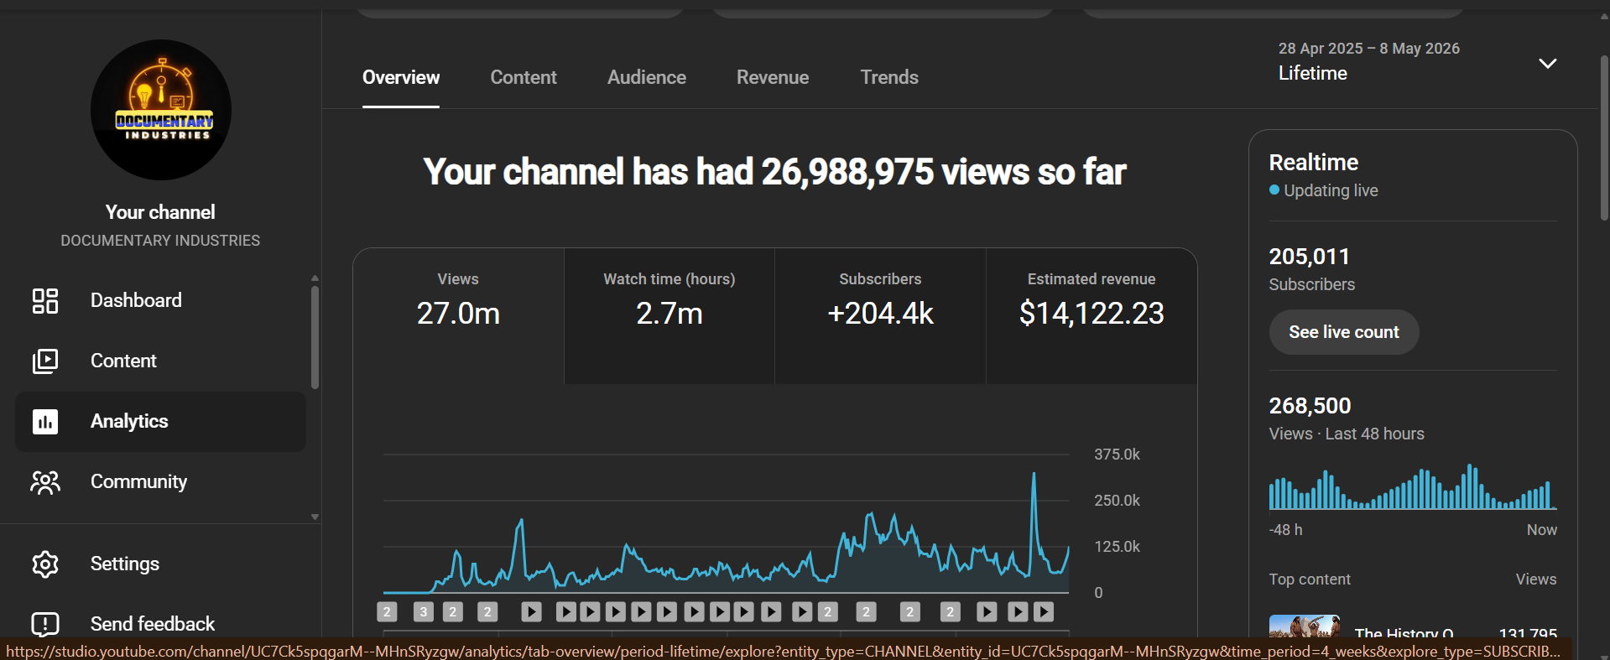Click the 'Updating live' status text
1610x660 pixels.
(x=1331, y=190)
